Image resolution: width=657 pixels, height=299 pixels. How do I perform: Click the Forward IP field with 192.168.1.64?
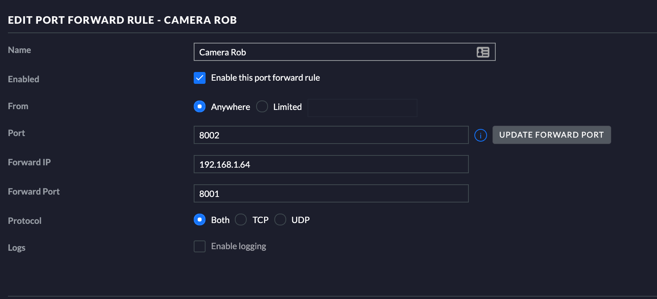point(331,165)
